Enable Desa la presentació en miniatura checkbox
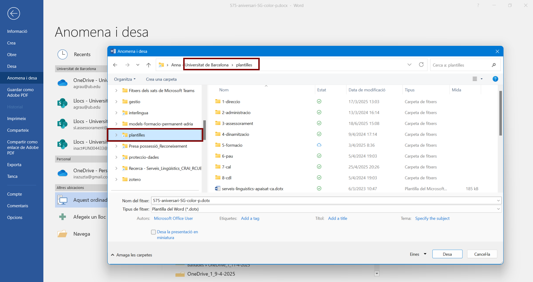Viewport: 533px width, 282px height. pos(153,232)
